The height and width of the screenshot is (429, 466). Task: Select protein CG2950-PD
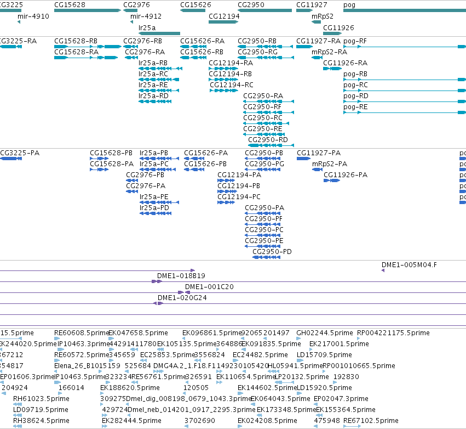272,252
